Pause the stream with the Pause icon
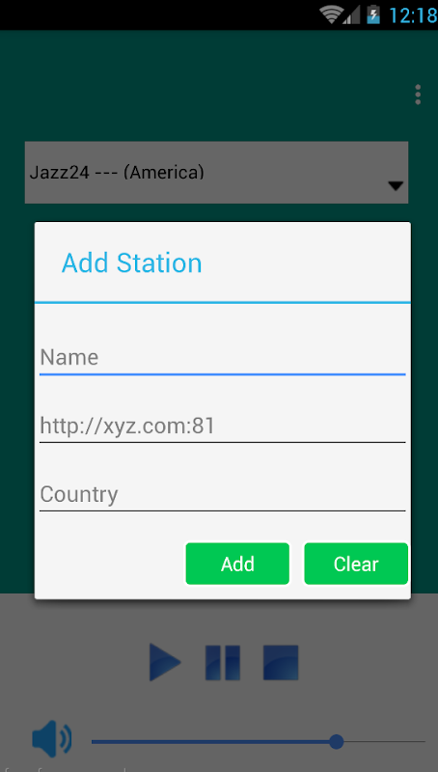438x772 pixels. click(x=223, y=663)
